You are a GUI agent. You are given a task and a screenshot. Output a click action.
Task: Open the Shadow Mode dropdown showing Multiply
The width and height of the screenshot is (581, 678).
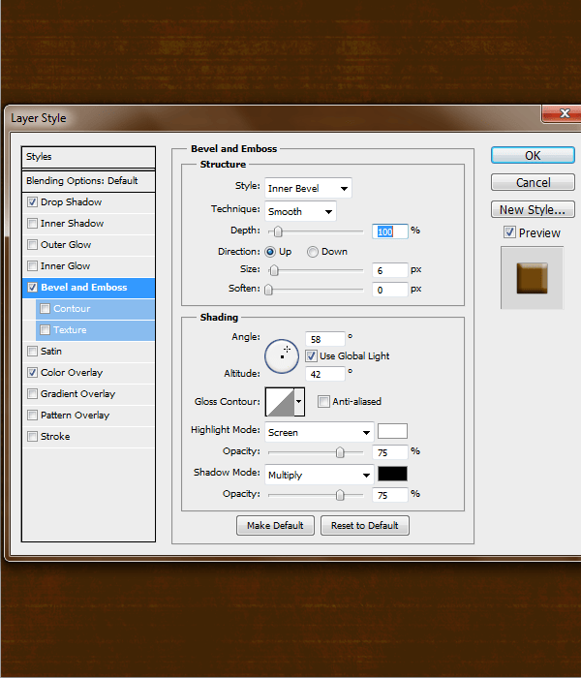(319, 475)
